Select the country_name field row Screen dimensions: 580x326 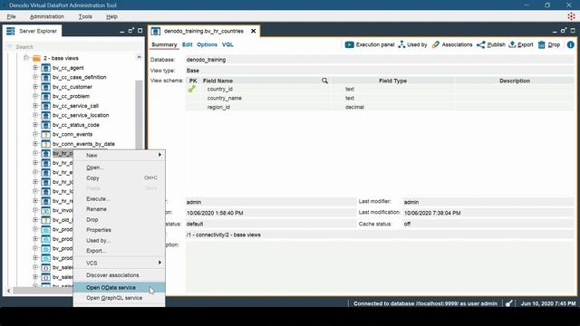point(380,98)
